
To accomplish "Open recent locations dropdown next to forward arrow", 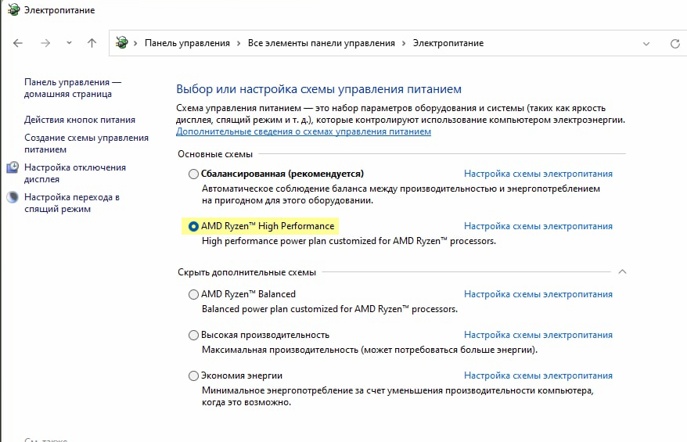I will (x=69, y=43).
